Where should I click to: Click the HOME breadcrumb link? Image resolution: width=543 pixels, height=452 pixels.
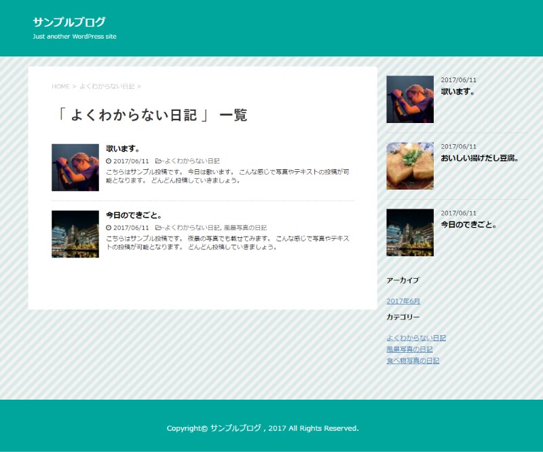60,86
